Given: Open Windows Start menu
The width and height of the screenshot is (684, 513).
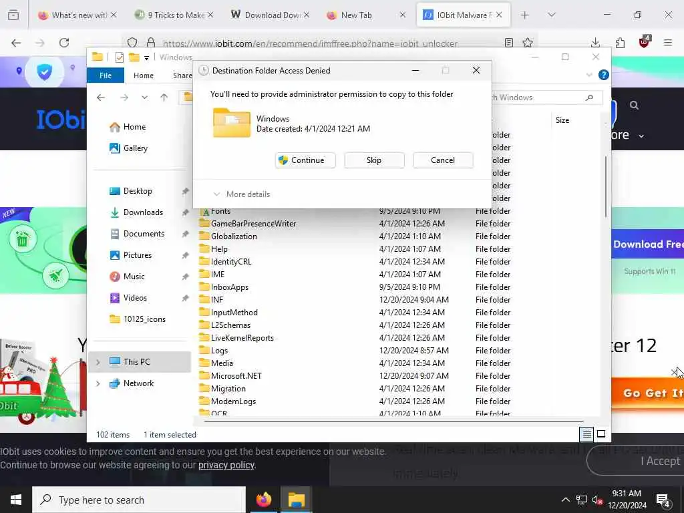Looking at the screenshot, I should (x=16, y=500).
